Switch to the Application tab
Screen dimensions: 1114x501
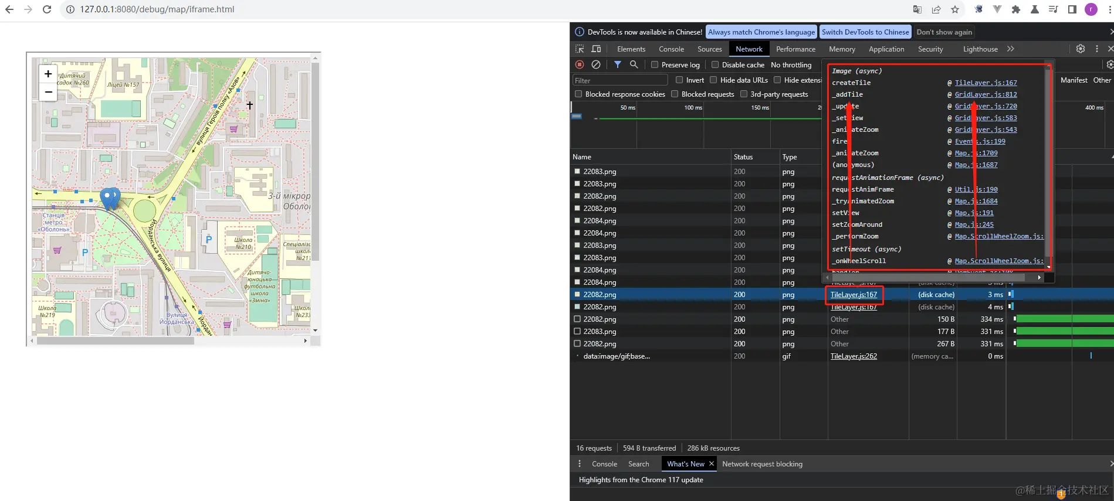pyautogui.click(x=886, y=49)
